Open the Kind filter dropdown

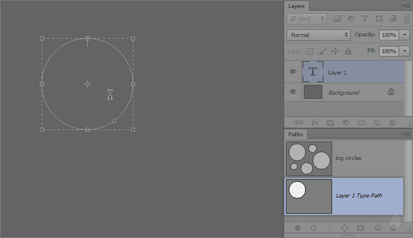[x=307, y=19]
